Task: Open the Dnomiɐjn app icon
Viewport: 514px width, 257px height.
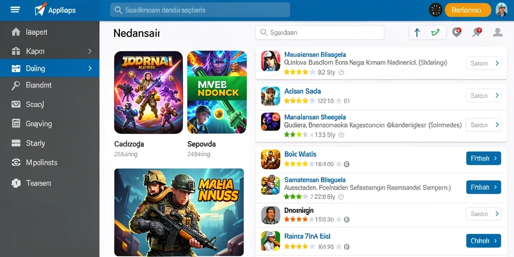Action: point(271,215)
